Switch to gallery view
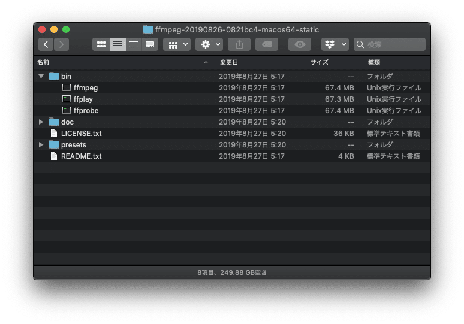 [150, 44]
